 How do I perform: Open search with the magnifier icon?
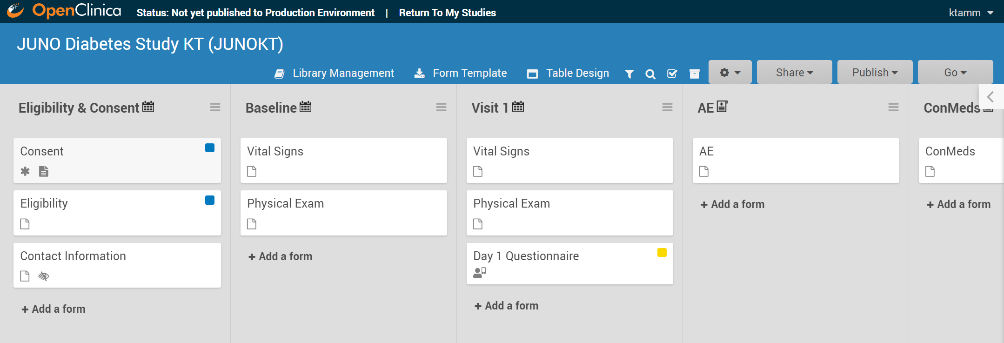pyautogui.click(x=650, y=74)
